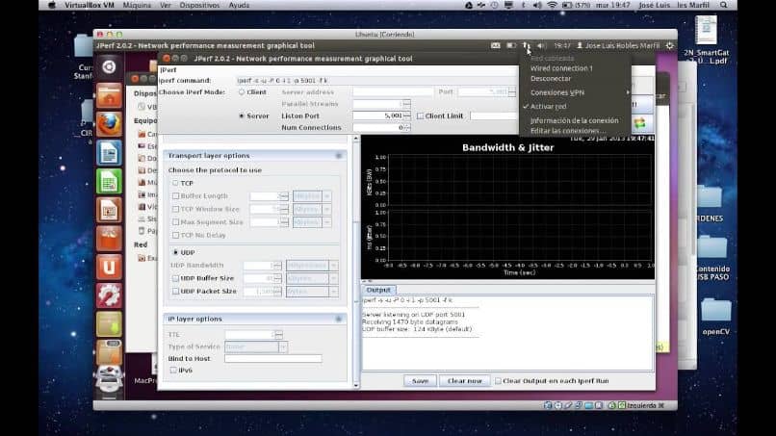Click the options panel vertical scrollbar
Image resolution: width=776 pixels, height=436 pixels.
point(356,263)
